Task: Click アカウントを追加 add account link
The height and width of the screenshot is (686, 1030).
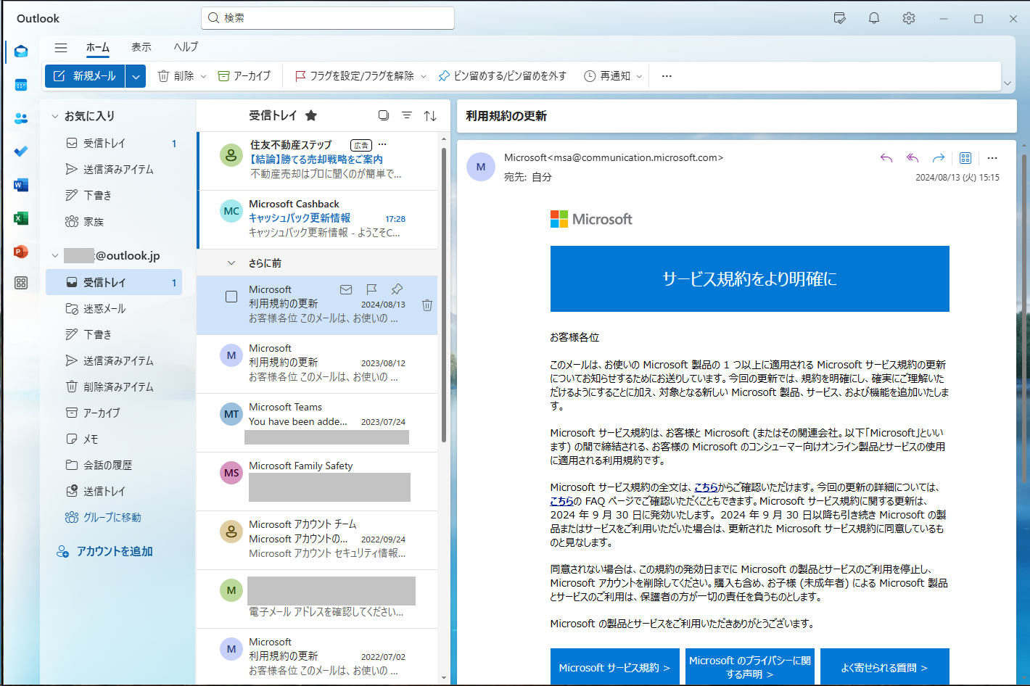Action: coord(105,552)
